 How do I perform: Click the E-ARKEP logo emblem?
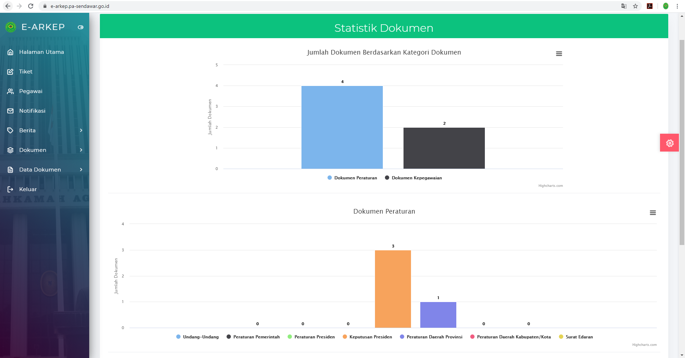(11, 27)
